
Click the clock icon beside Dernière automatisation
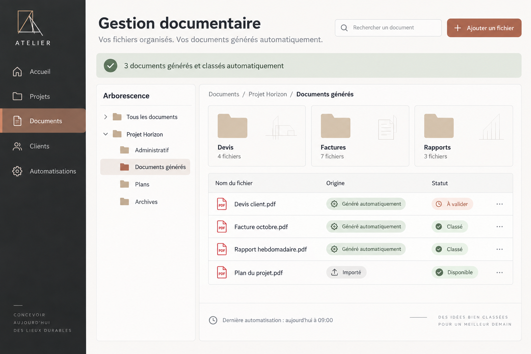coord(213,320)
